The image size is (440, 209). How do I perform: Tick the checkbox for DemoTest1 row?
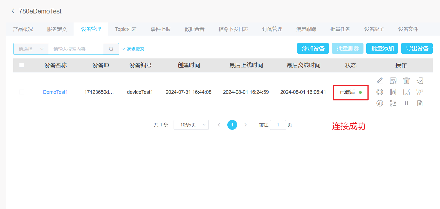coord(22,92)
